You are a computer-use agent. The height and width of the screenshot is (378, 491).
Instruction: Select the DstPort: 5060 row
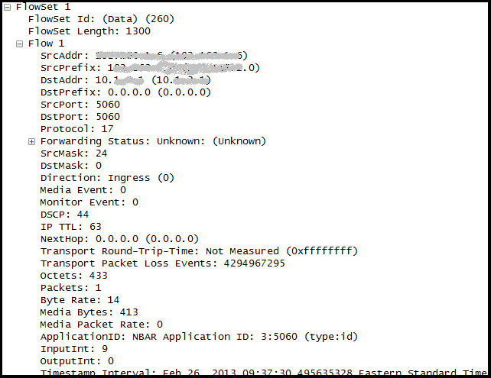click(80, 117)
